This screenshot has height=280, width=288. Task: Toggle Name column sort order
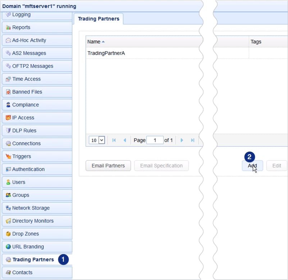pyautogui.click(x=94, y=42)
